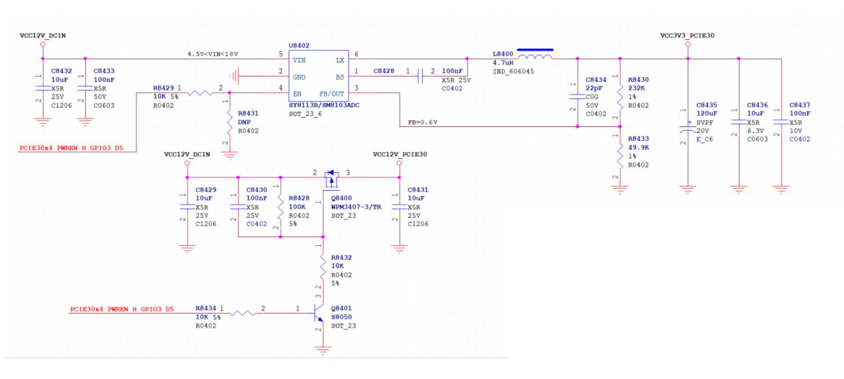Screen dimensions: 844x379
Task: Click the SY8113B/SM8103ADC part name text
Action: point(323,105)
